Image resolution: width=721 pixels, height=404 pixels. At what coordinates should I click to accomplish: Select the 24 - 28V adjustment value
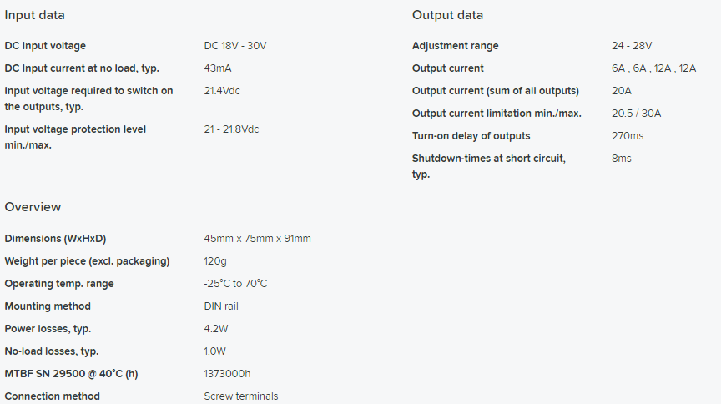632,46
